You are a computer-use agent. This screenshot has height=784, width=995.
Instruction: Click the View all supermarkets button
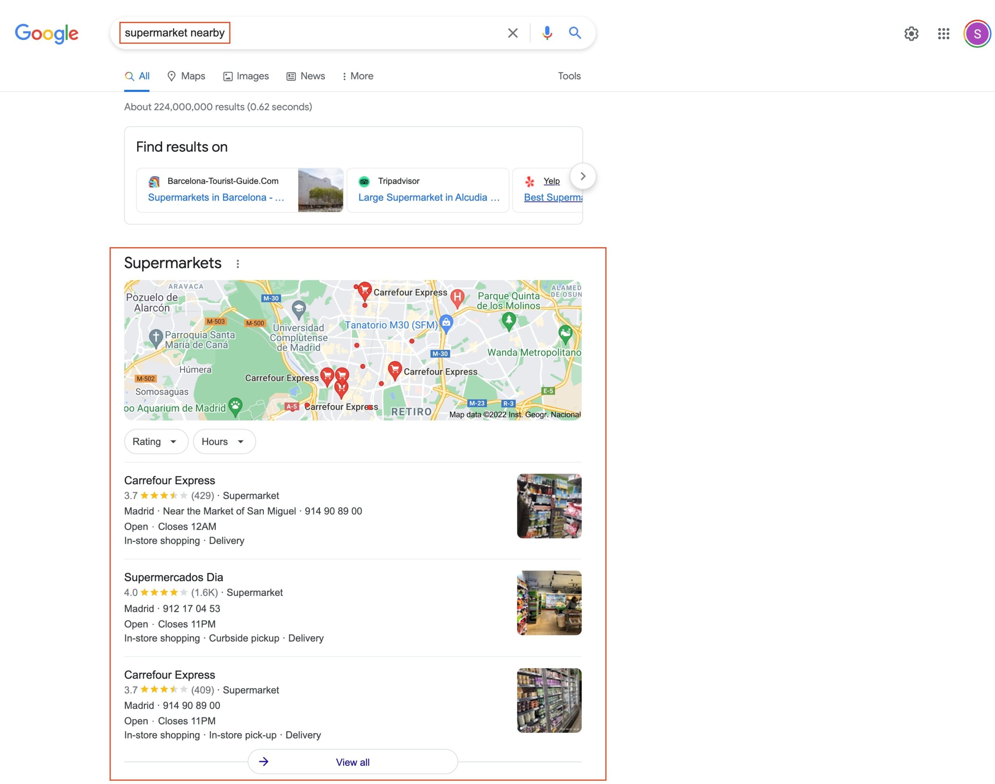[353, 761]
